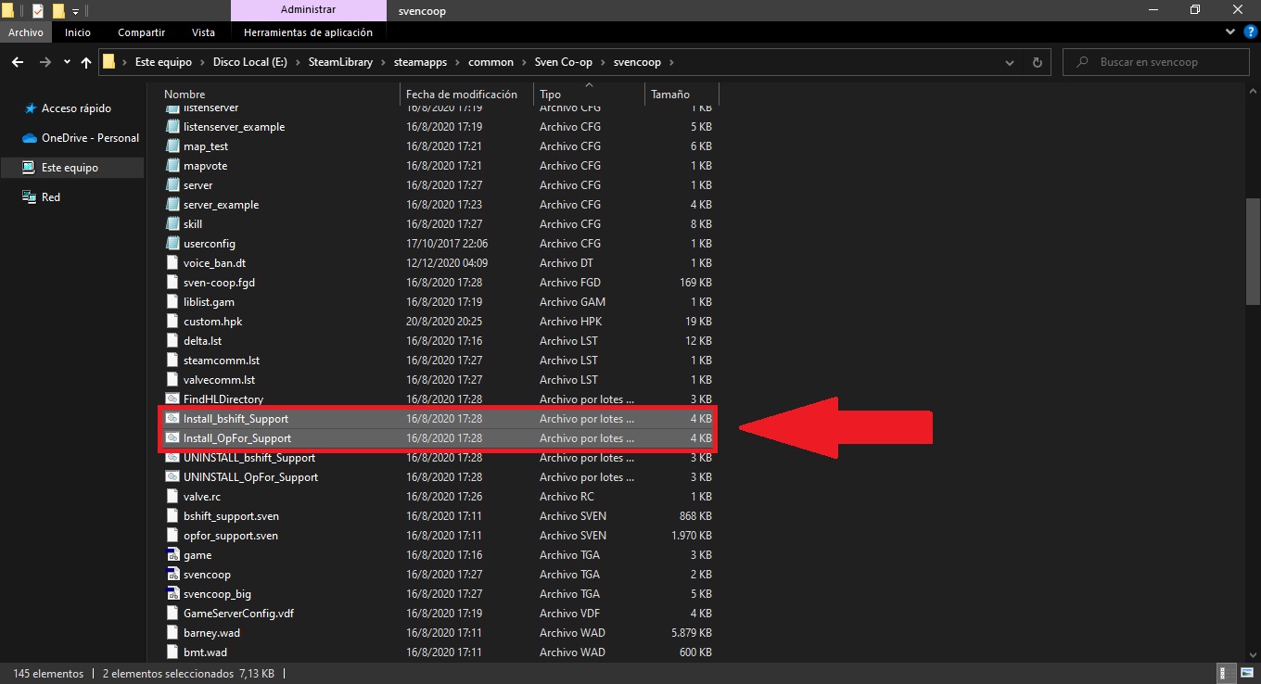This screenshot has width=1261, height=684.
Task: Expand the chevron after Este equipo breadcrumb
Action: point(201,62)
